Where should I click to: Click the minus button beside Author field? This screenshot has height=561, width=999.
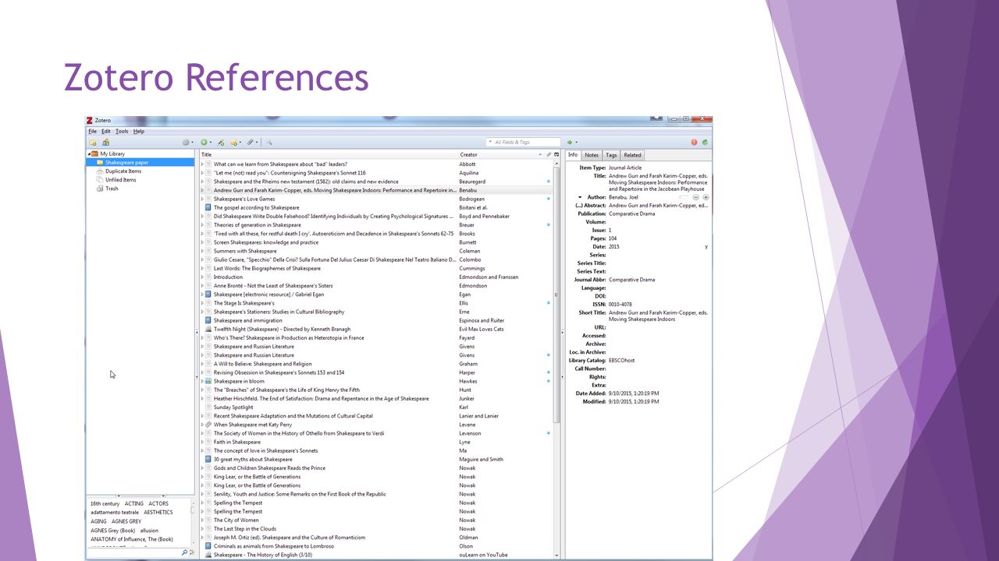point(696,197)
